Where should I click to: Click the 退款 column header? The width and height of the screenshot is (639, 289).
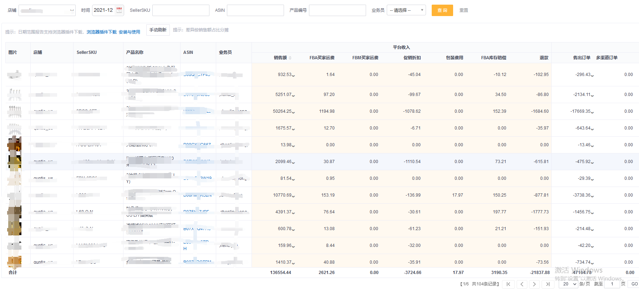tap(544, 58)
